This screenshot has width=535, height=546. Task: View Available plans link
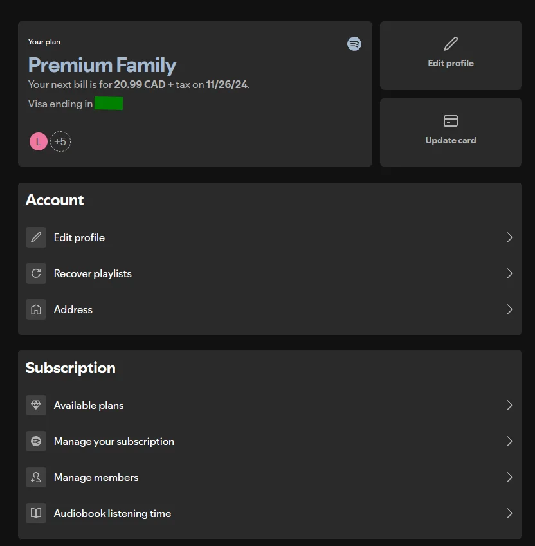88,405
